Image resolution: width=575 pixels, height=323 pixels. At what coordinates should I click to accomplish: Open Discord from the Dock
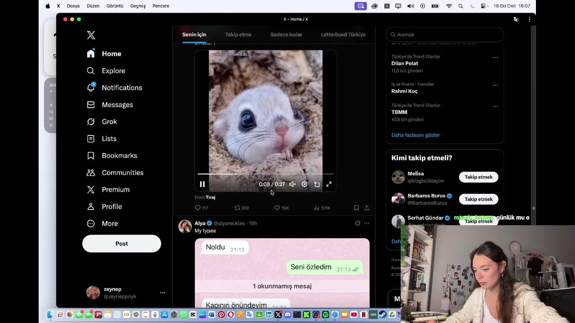pos(287,315)
